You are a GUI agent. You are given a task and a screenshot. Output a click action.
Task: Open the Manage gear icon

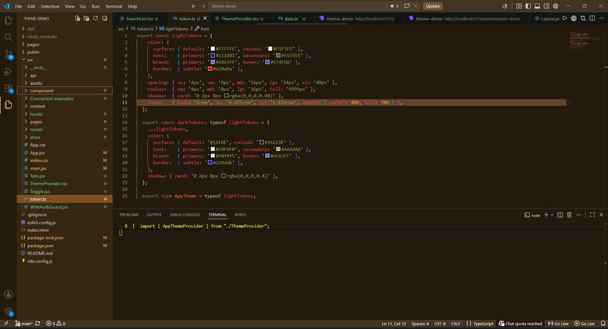[8, 311]
